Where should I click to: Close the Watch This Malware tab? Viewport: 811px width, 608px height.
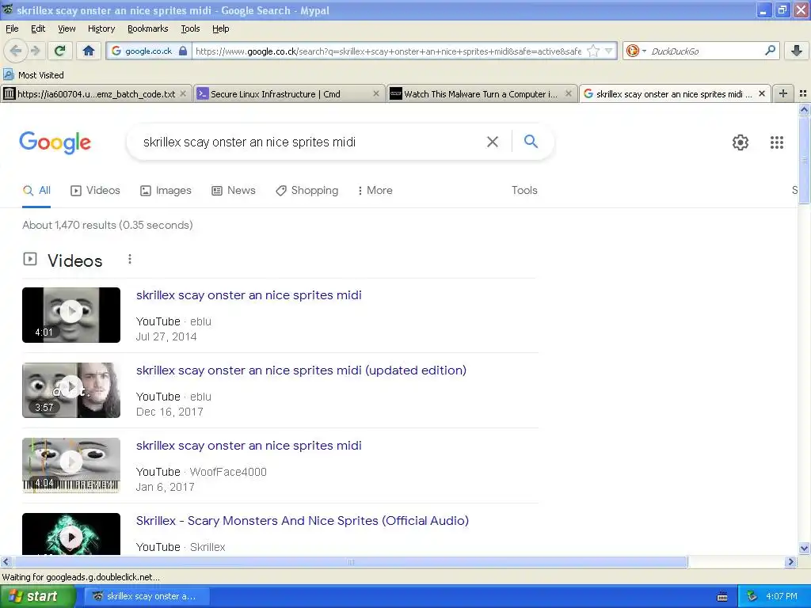[x=569, y=94]
